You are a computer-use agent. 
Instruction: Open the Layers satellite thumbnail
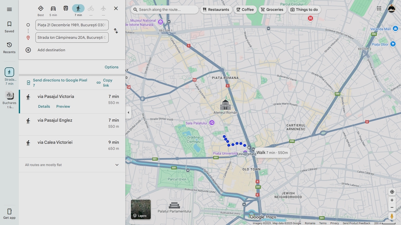[141, 210]
